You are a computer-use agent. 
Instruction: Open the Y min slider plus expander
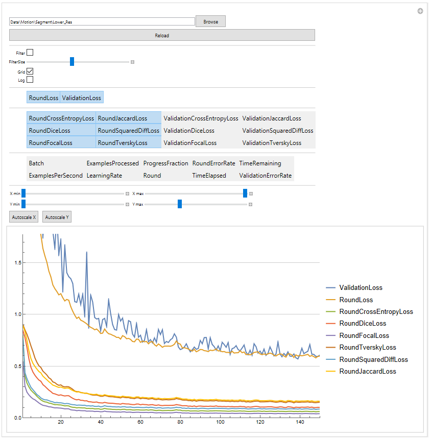127,204
